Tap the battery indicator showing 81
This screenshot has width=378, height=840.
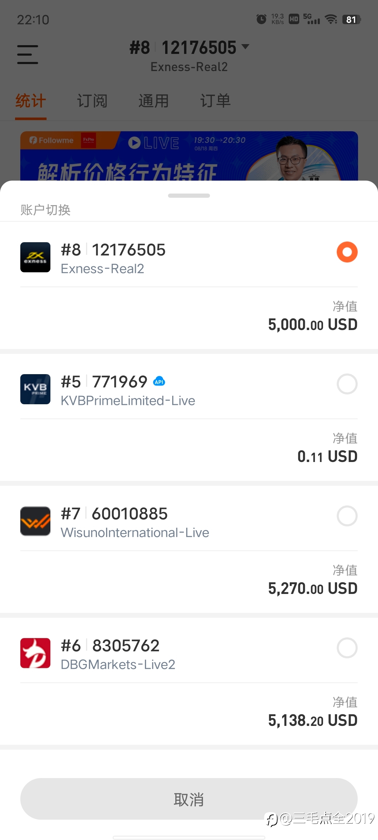coord(351,20)
